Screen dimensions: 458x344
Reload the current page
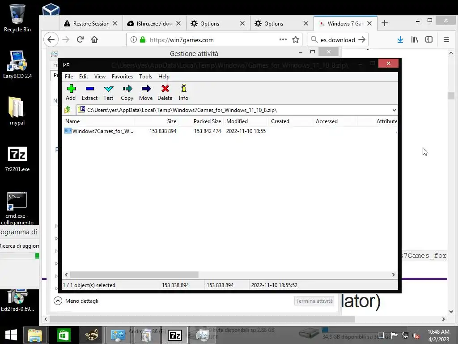[81, 39]
